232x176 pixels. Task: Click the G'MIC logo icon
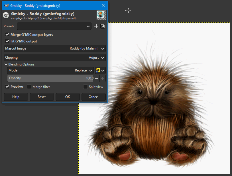pos(6,15)
